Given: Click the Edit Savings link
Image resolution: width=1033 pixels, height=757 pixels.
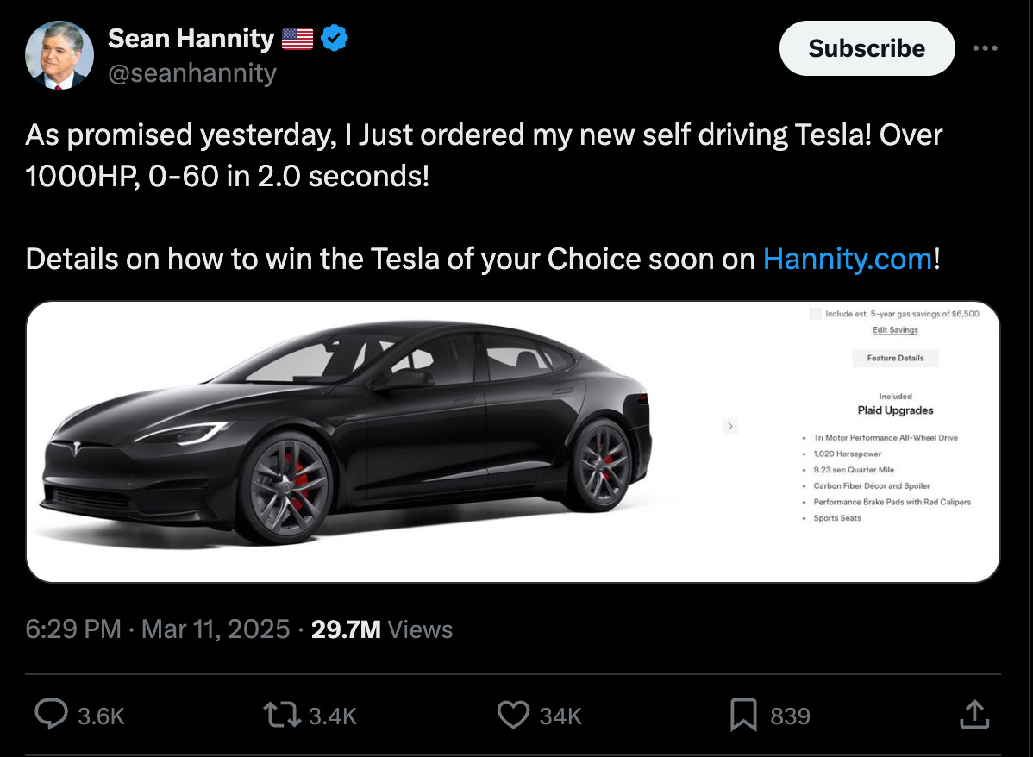Looking at the screenshot, I should [x=895, y=330].
